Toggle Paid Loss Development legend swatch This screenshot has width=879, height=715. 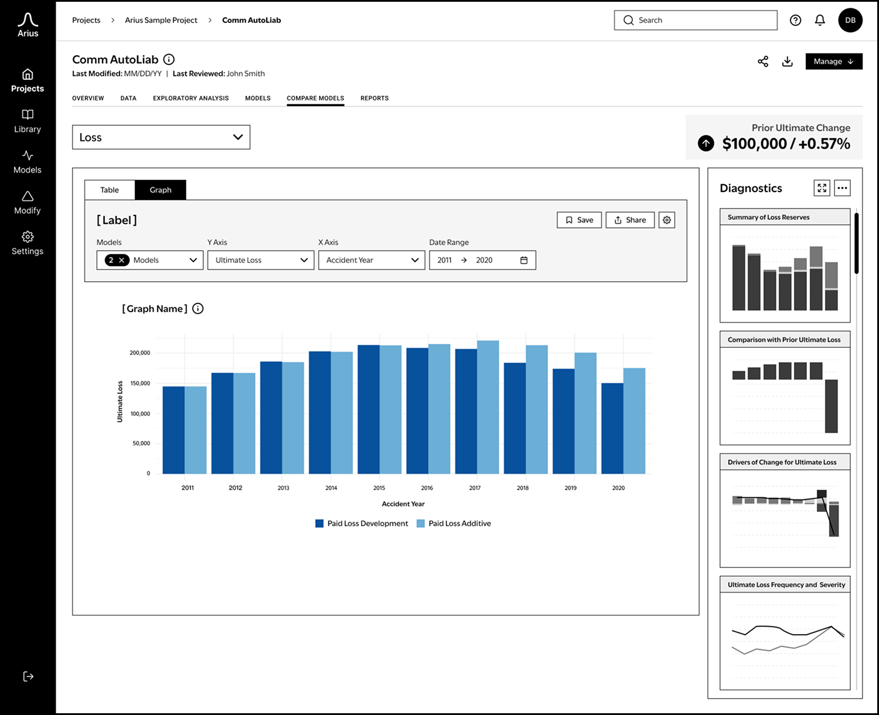pos(319,524)
